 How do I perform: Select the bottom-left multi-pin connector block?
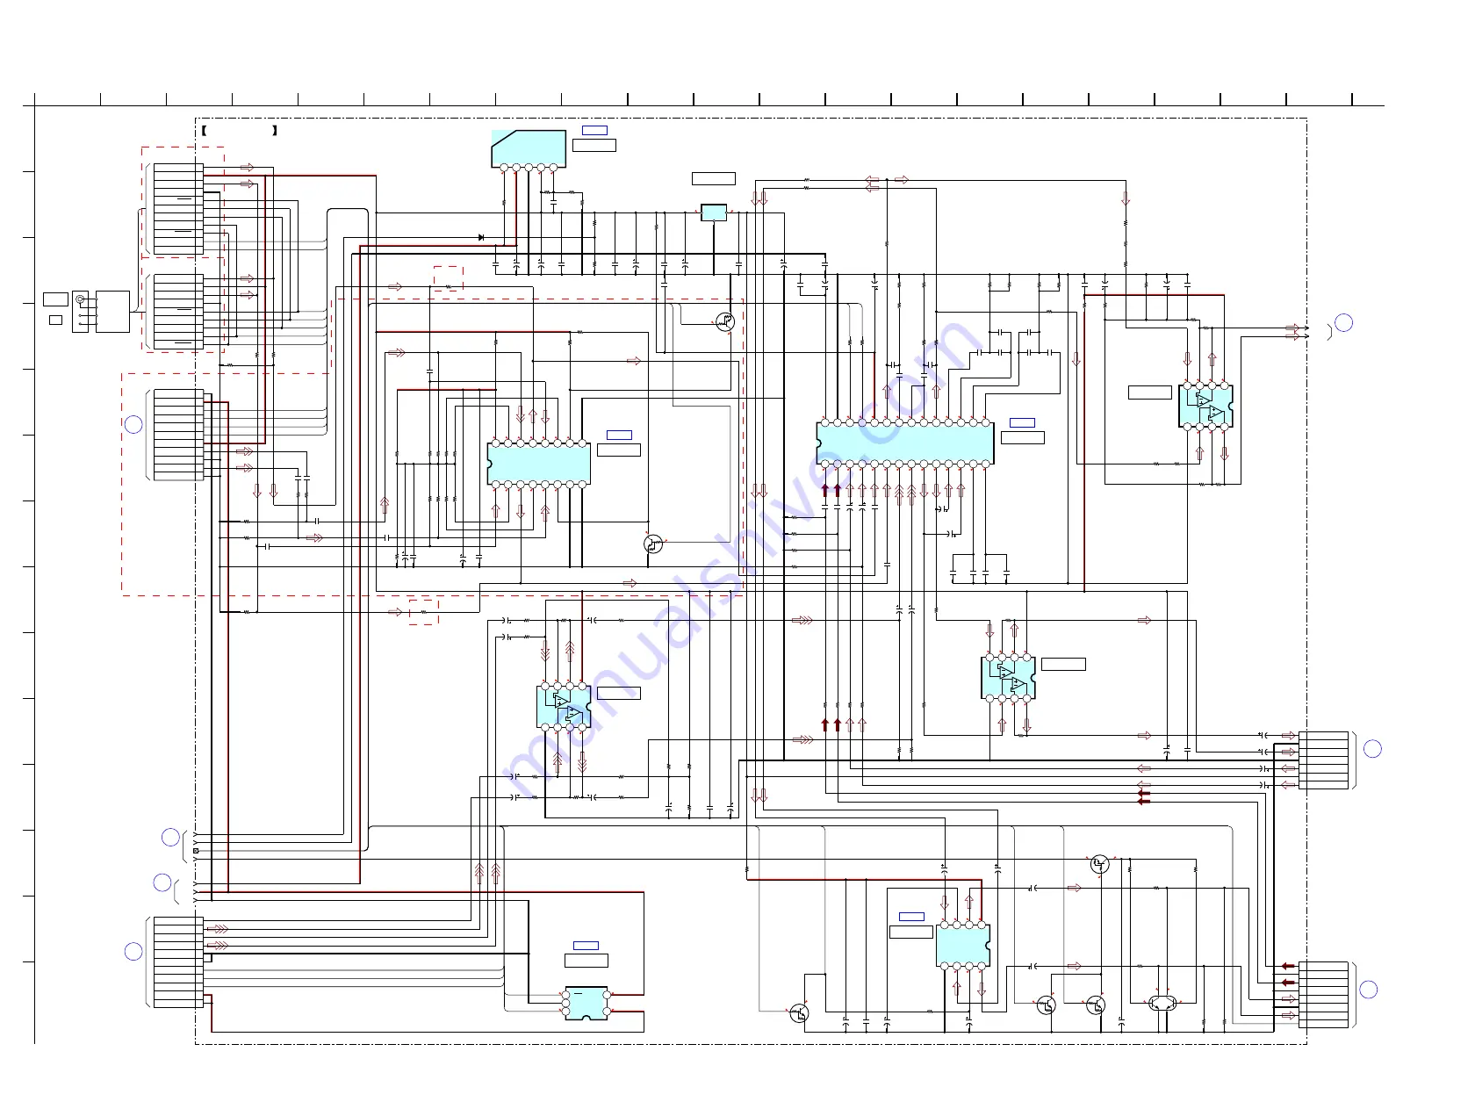pos(178,961)
